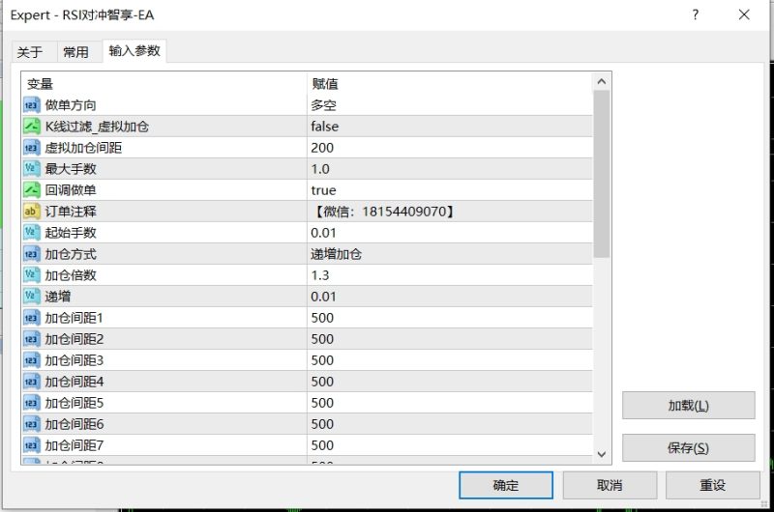Switch to the 常用 tab
This screenshot has height=512, width=774.
[x=76, y=52]
